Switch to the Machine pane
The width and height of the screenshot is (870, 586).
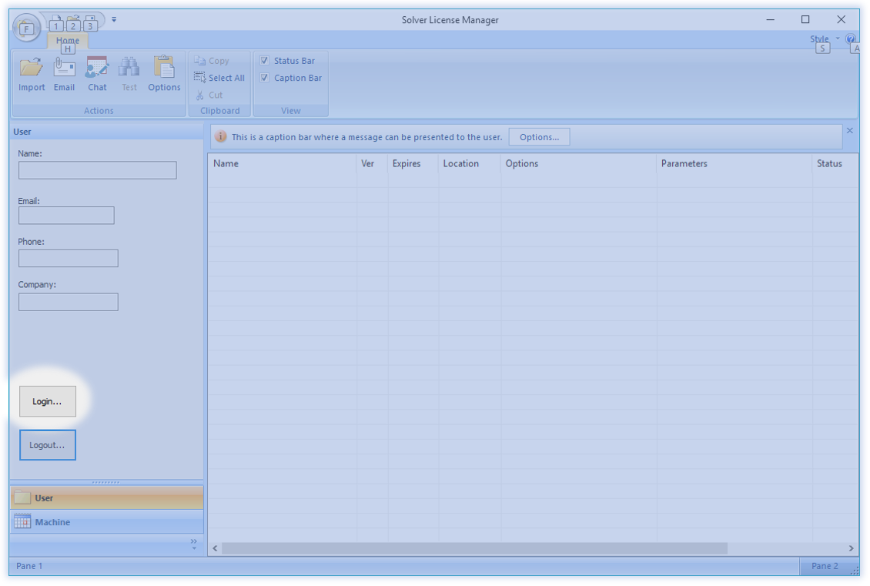pos(106,522)
